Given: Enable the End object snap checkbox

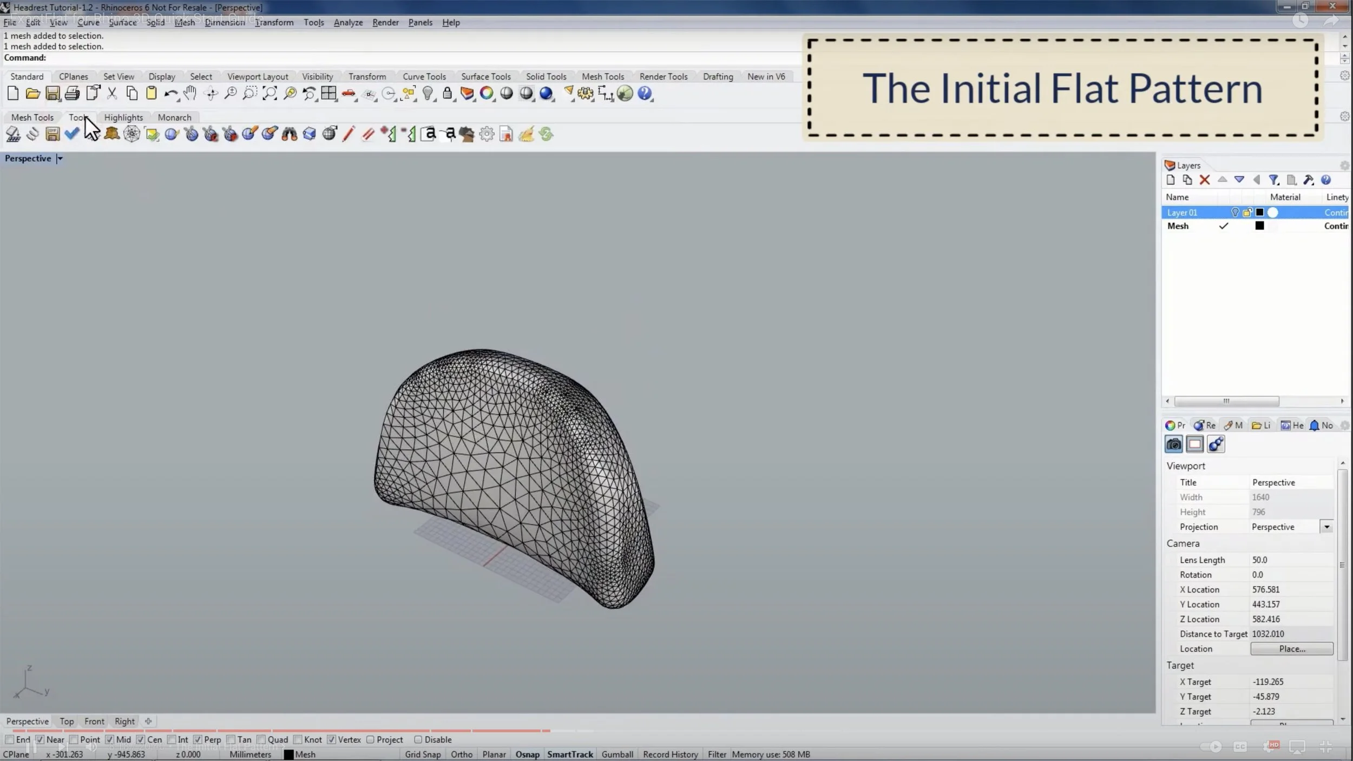Looking at the screenshot, I should click(10, 739).
